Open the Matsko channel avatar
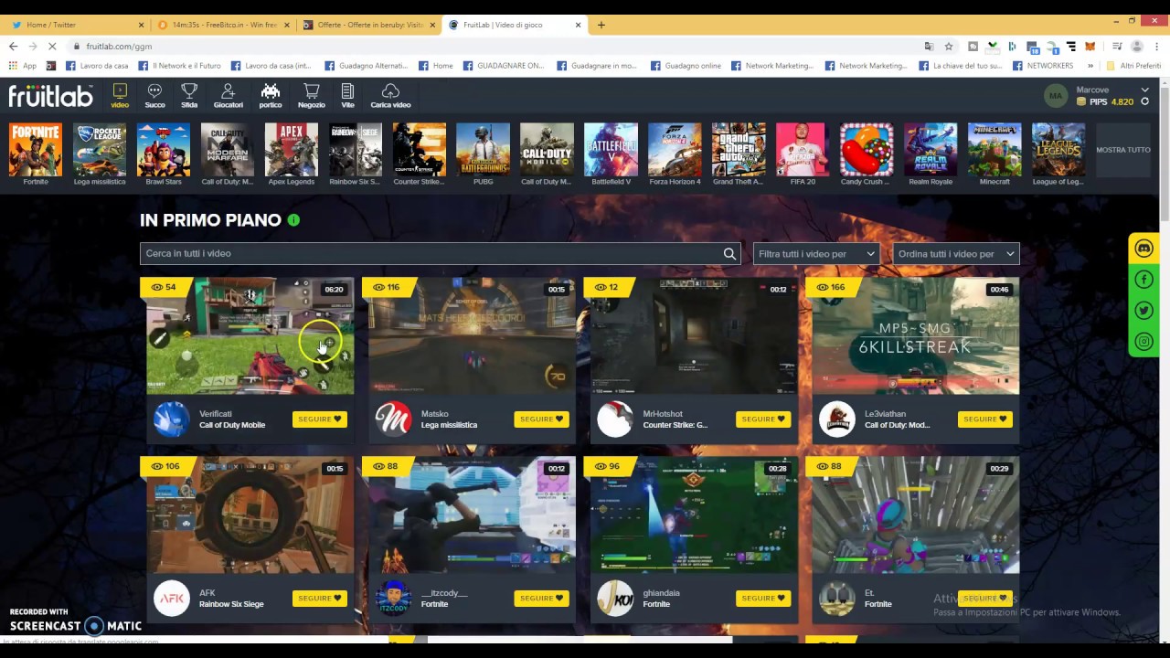This screenshot has height=658, width=1170. click(x=393, y=419)
